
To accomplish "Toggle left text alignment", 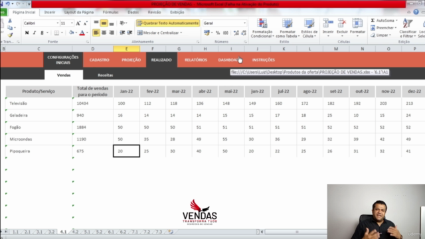I will tap(96, 33).
